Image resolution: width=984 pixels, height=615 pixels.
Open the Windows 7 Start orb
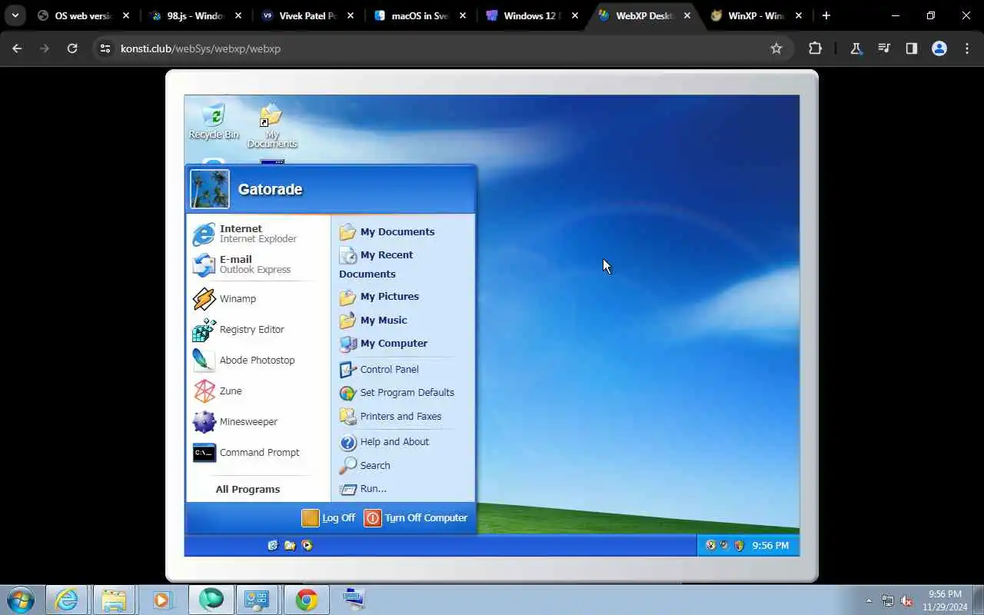point(21,600)
